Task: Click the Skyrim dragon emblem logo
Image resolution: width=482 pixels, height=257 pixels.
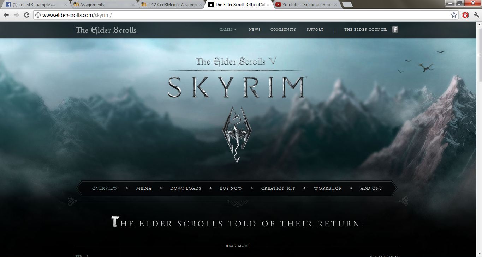Action: pyautogui.click(x=237, y=134)
